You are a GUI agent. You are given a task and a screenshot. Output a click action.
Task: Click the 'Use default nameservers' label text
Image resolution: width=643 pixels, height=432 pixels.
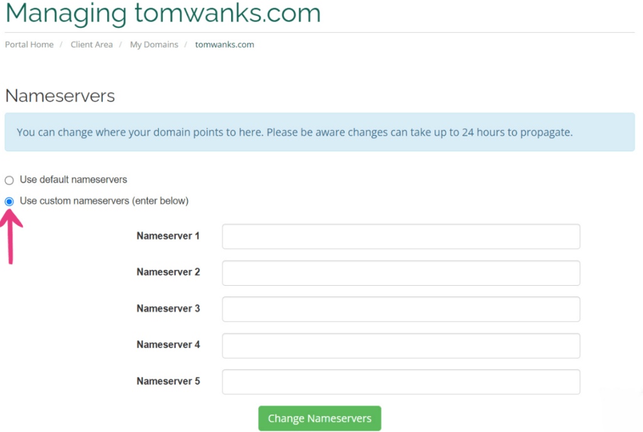tap(72, 180)
